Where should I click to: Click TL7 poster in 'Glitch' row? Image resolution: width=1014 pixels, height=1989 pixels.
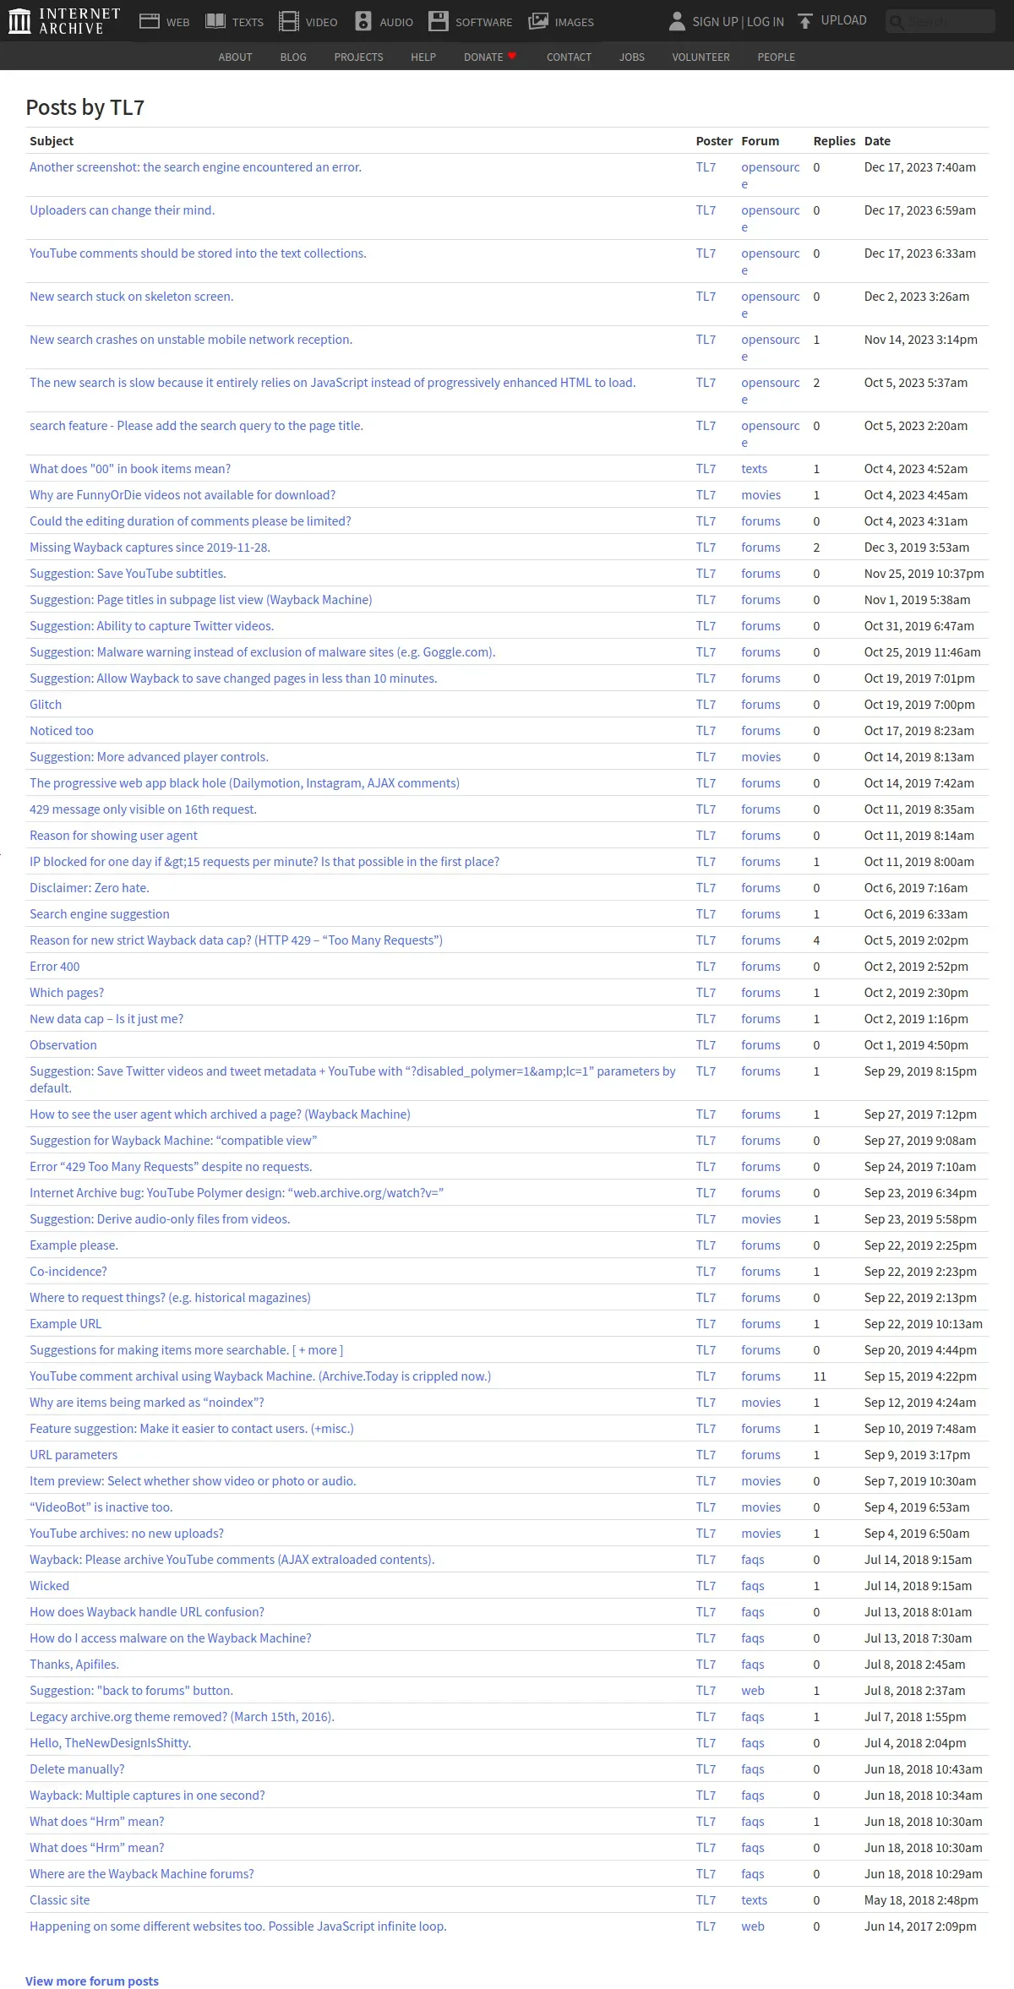(x=706, y=705)
